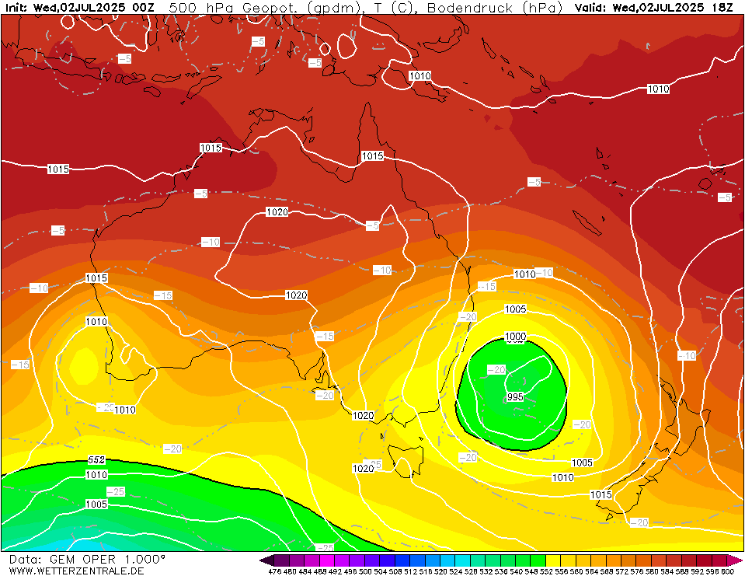
Task: Click the 'Valid: Wed,02JUL2025 18Z' header text
Action: click(653, 8)
